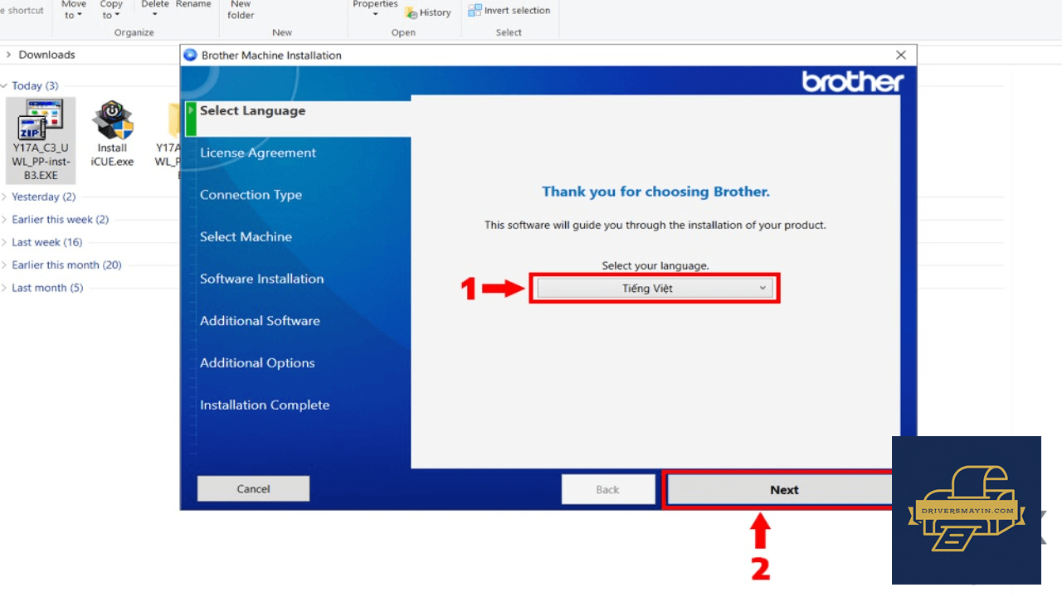Click the Additional Software step
This screenshot has height=597, width=1062.
pyautogui.click(x=260, y=322)
